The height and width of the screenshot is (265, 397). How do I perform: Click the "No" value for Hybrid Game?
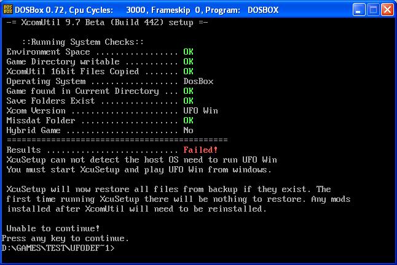click(188, 130)
